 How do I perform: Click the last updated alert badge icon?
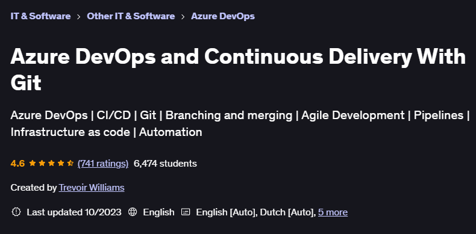point(16,212)
